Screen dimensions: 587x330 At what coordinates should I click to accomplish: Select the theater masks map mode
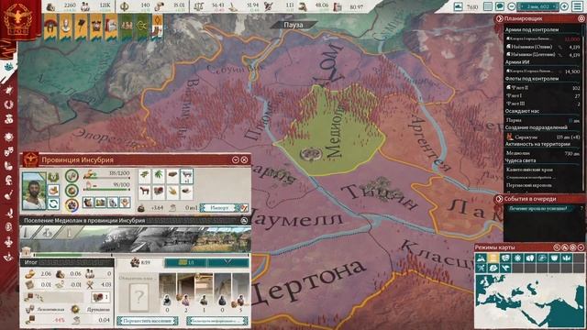[x=505, y=258]
